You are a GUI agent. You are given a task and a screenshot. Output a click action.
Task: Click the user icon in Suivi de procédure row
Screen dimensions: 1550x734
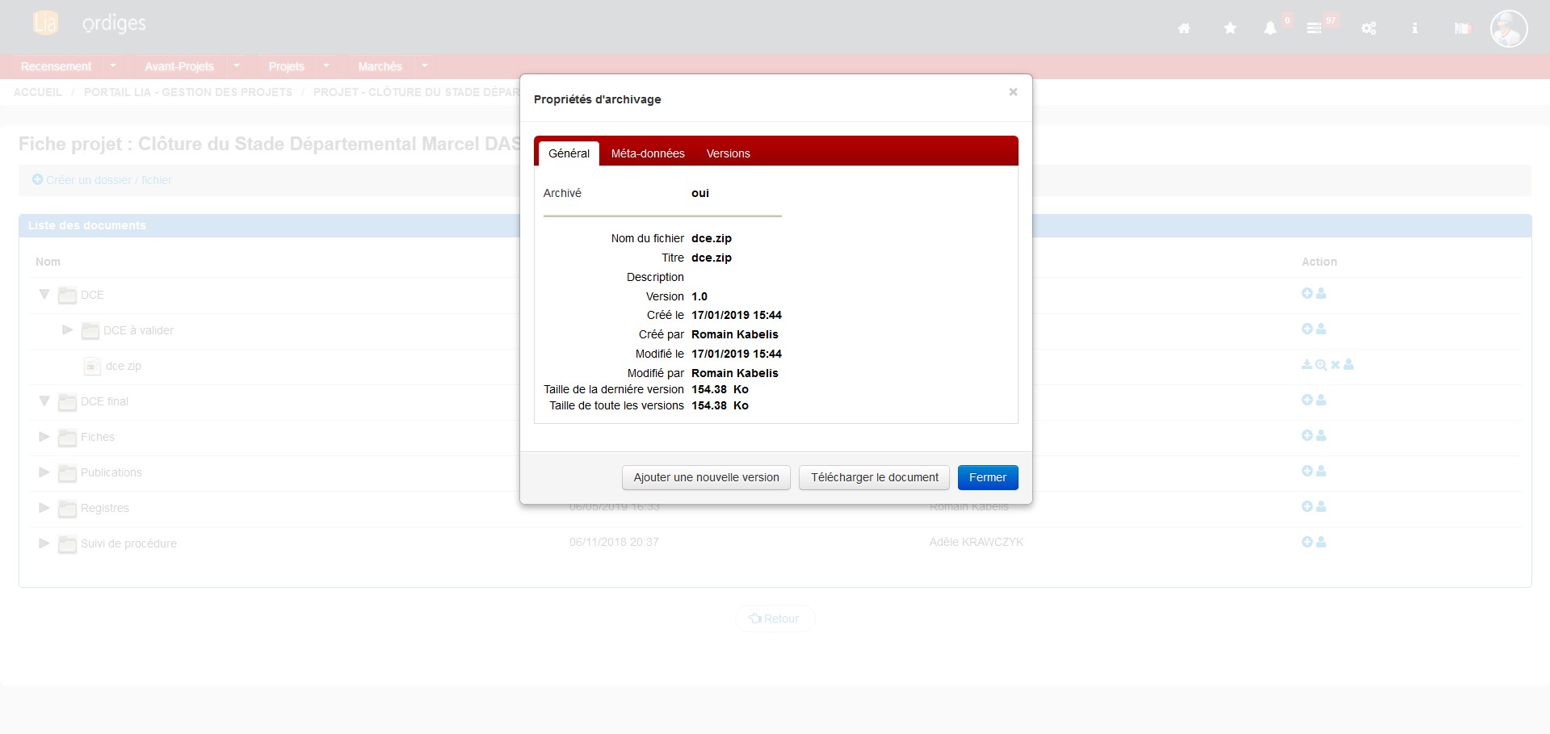1321,543
